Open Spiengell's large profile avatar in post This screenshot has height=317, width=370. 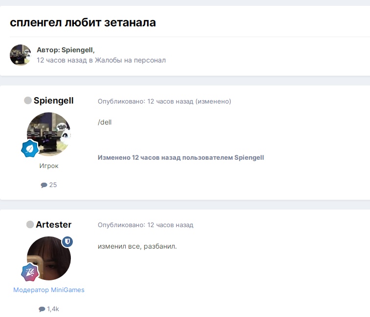(x=49, y=133)
